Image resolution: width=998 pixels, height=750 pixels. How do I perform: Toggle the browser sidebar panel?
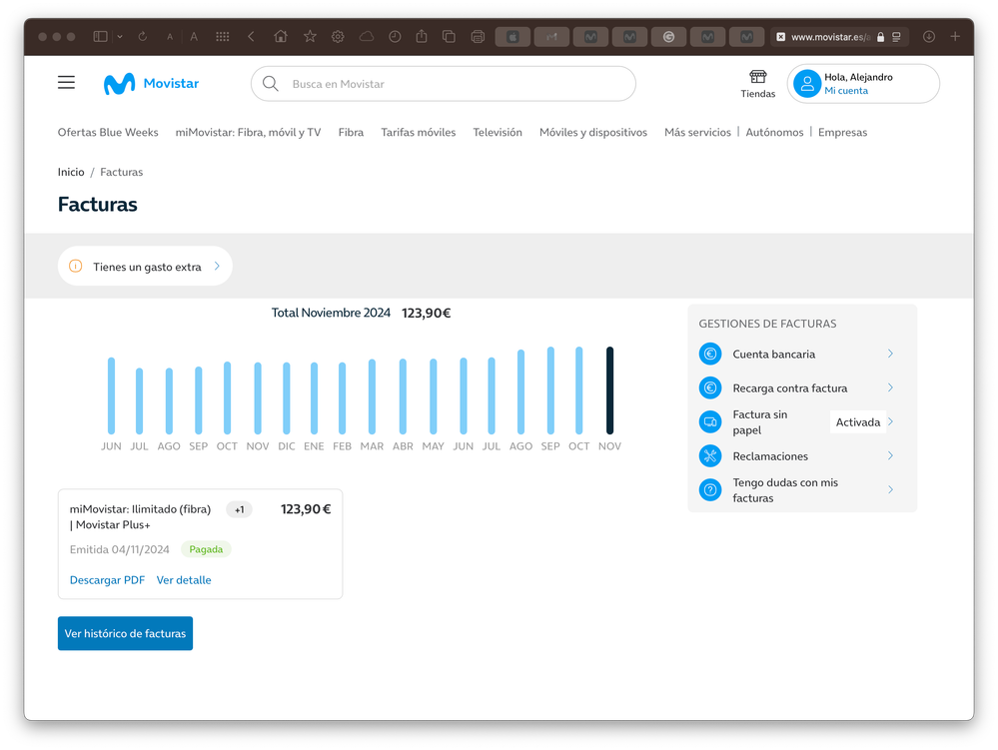tap(100, 37)
